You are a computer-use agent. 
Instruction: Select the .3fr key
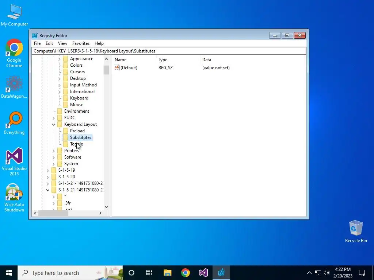pos(67,203)
